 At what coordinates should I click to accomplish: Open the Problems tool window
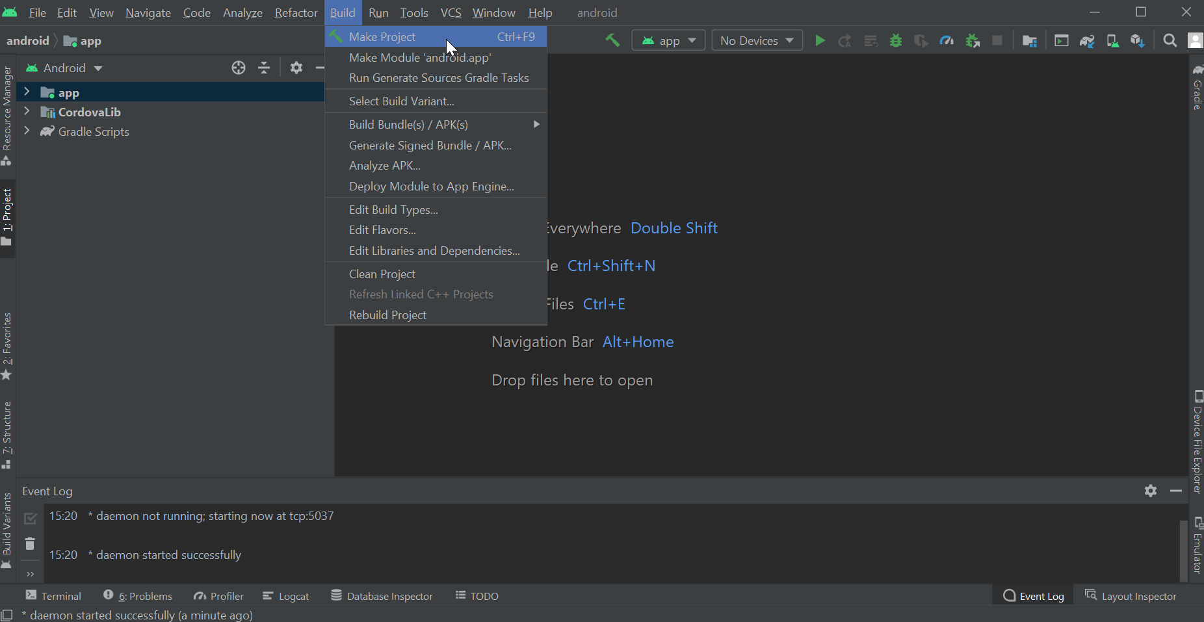(138, 595)
